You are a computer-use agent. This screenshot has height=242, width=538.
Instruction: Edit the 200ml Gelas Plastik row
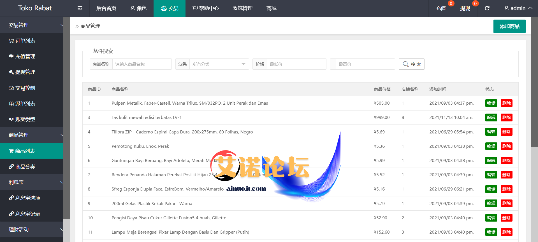pos(491,203)
